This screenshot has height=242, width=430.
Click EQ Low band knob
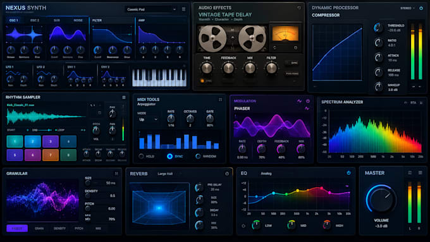tap(256, 225)
